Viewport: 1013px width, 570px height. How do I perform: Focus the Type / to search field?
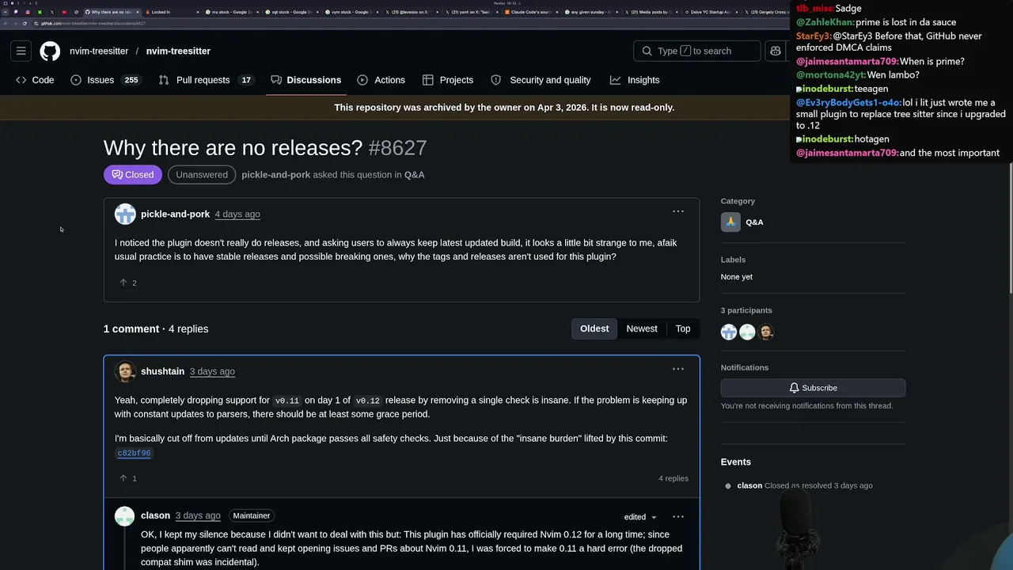coord(697,51)
